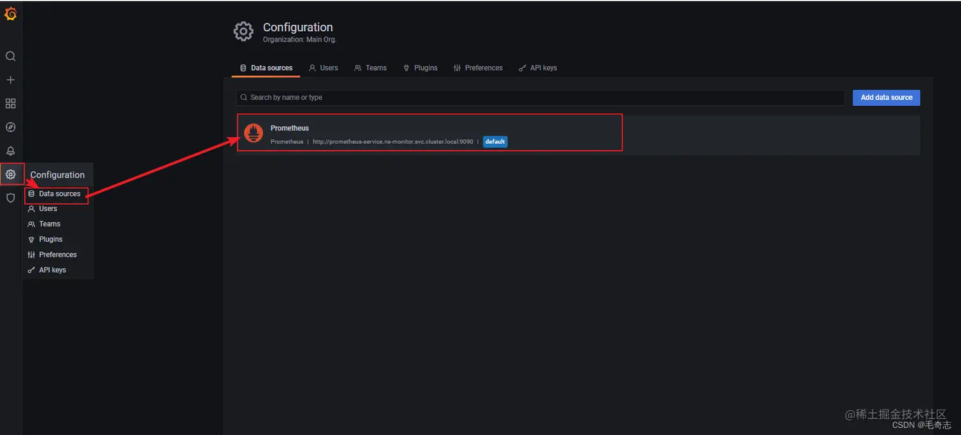Click the Configuration flyout header
Screen dimensions: 961x435
pyautogui.click(x=57, y=175)
